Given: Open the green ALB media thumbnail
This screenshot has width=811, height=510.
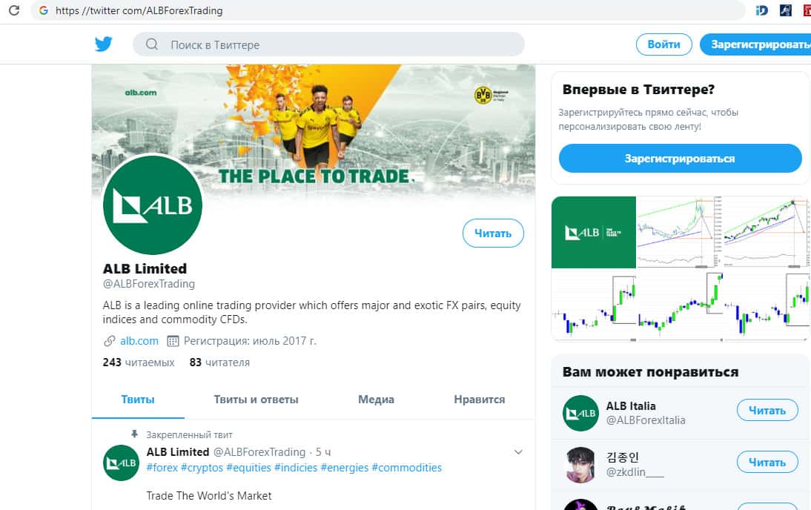Looking at the screenshot, I should 593,232.
